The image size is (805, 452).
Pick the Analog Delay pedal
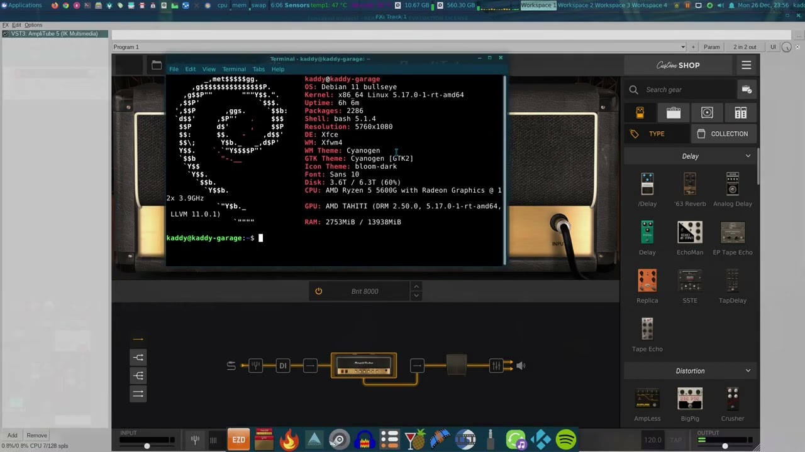(733, 184)
